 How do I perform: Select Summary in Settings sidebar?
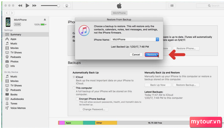26,34
